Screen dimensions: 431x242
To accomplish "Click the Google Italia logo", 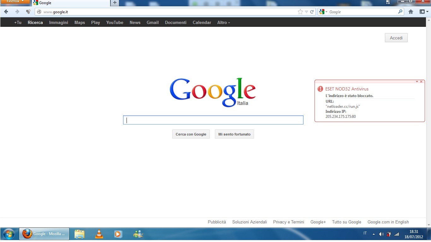I will pos(213,92).
